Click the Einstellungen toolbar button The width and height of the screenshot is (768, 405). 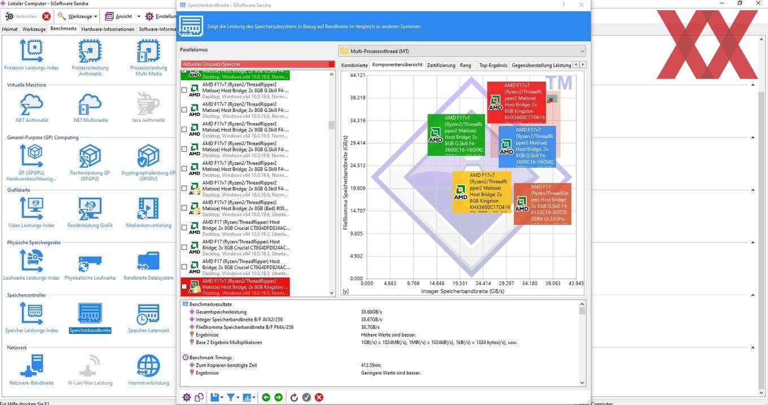pyautogui.click(x=161, y=16)
